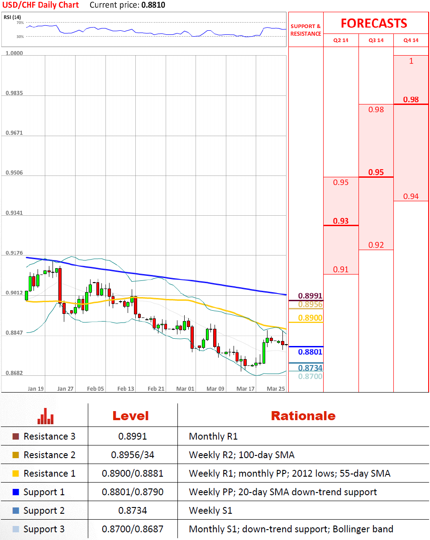The height and width of the screenshot is (540, 430).
Task: Click the Level column header
Action: pyautogui.click(x=131, y=416)
